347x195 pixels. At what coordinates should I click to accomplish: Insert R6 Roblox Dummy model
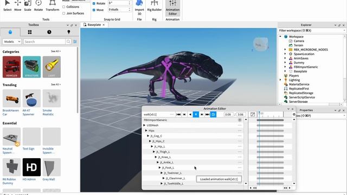12,167
